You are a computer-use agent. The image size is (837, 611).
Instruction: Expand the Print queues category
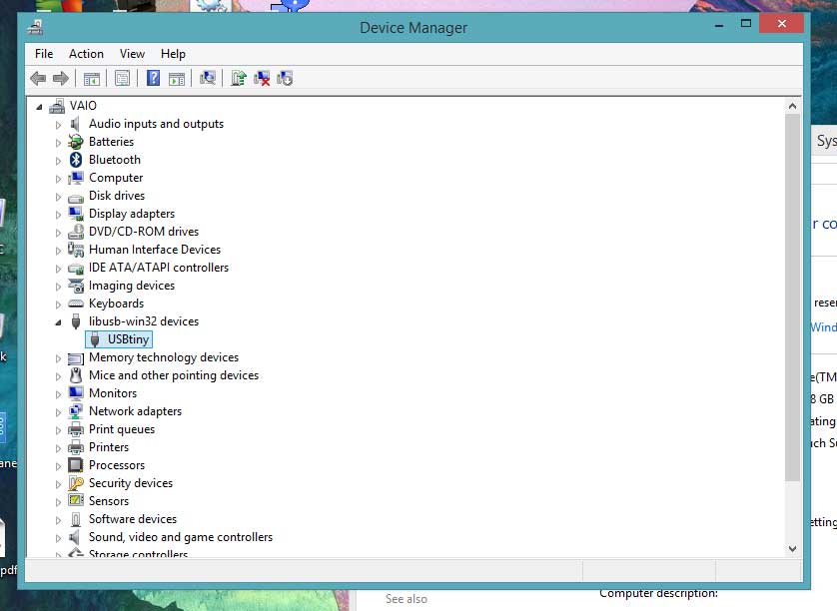click(x=58, y=430)
